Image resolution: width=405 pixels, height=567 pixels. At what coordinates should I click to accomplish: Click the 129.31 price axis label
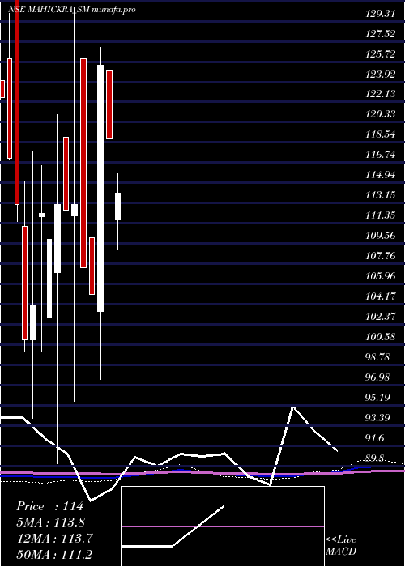379,14
